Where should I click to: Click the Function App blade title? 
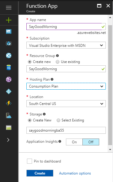tap(42, 6)
